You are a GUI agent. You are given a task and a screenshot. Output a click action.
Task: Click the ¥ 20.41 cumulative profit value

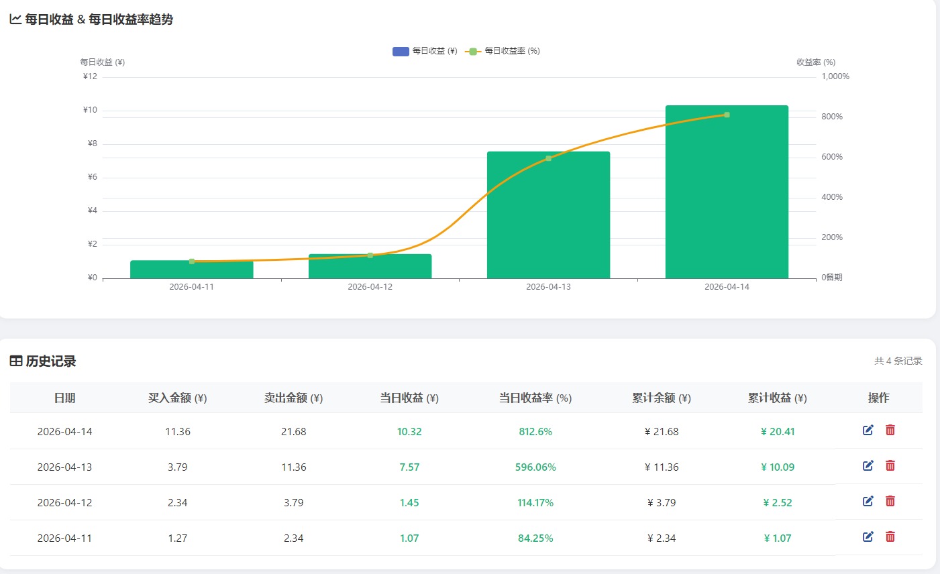click(x=777, y=432)
